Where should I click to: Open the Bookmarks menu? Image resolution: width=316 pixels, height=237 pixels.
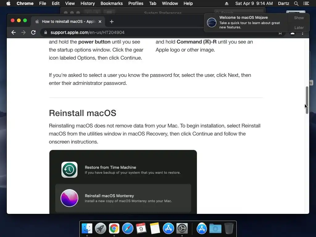(x=112, y=3)
